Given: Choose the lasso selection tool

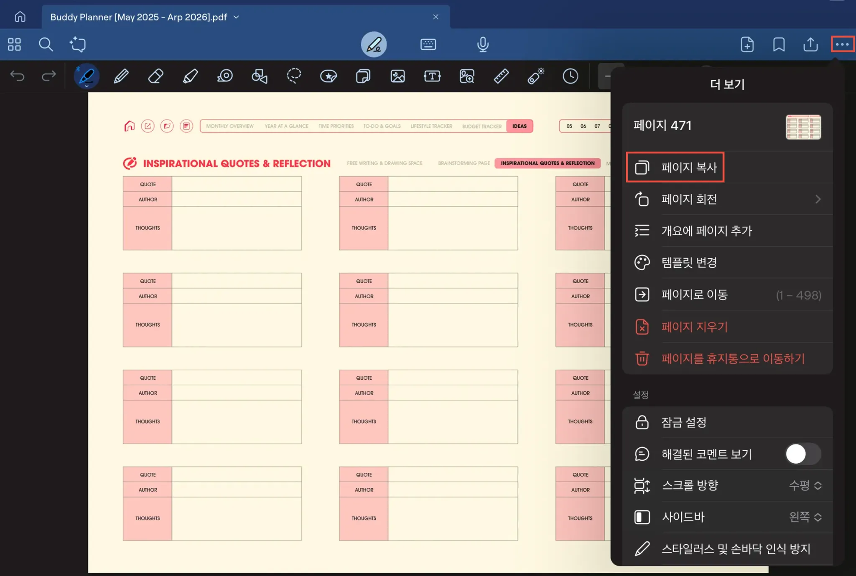Looking at the screenshot, I should click(294, 76).
